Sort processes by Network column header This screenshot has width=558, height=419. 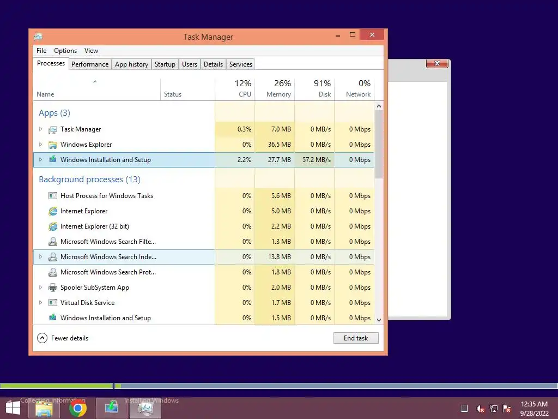pos(354,89)
